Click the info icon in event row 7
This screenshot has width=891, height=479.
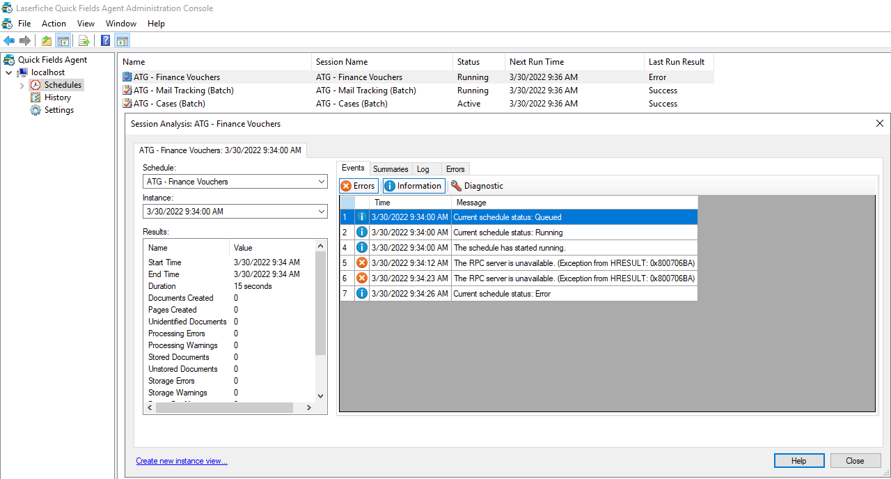(x=362, y=294)
